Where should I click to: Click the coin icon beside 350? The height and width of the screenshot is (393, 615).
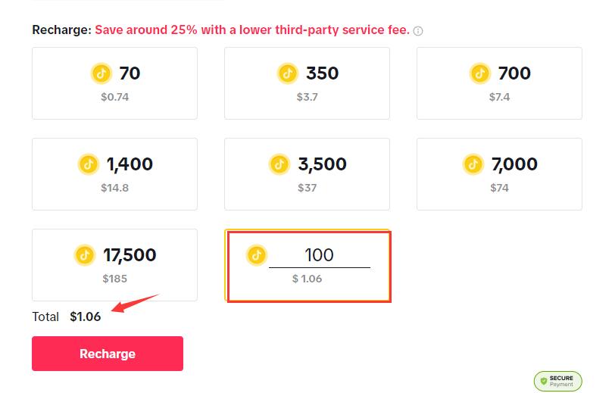tap(288, 73)
